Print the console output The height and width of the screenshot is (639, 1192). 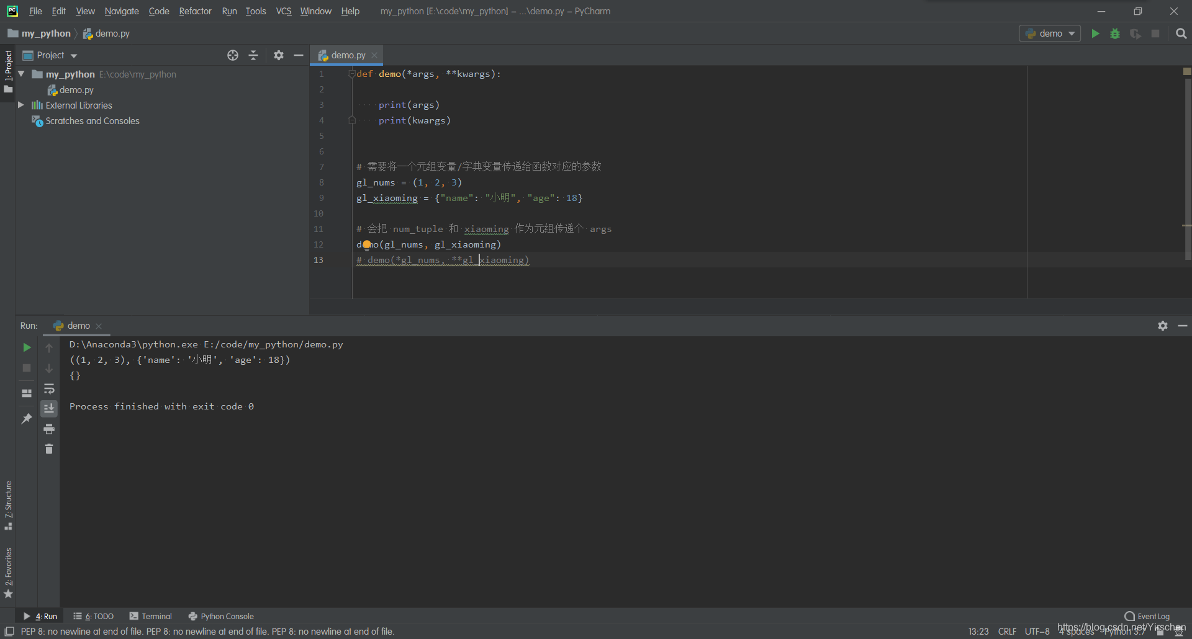(x=49, y=429)
